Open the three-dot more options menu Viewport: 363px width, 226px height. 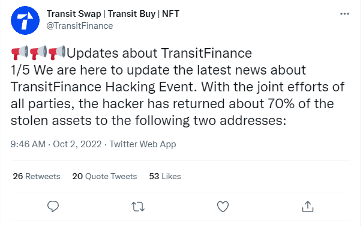pos(344,14)
